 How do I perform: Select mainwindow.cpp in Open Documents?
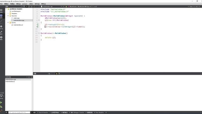(x=11, y=79)
